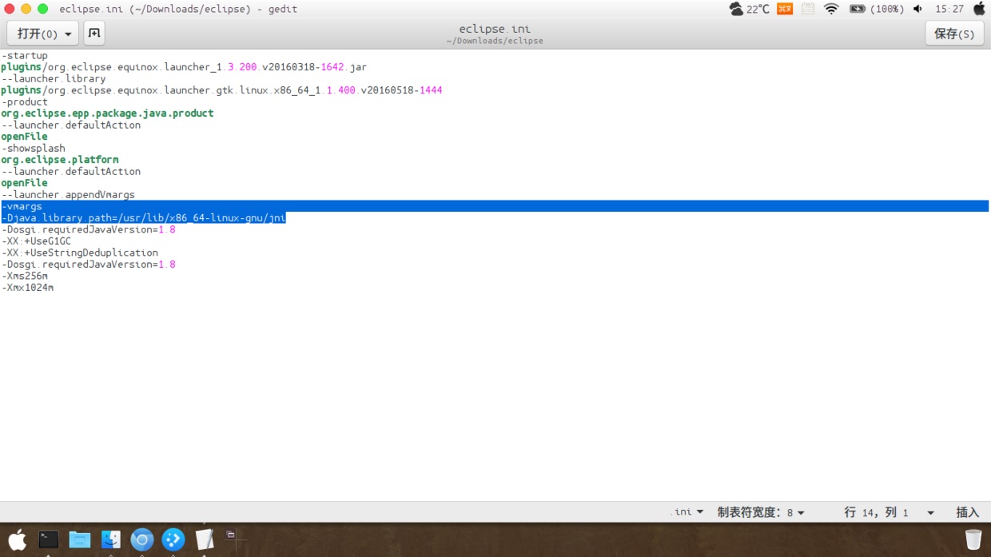Viewport: 991px width, 557px height.
Task: Open the blue dotted-arrow app in the dock
Action: [x=173, y=539]
